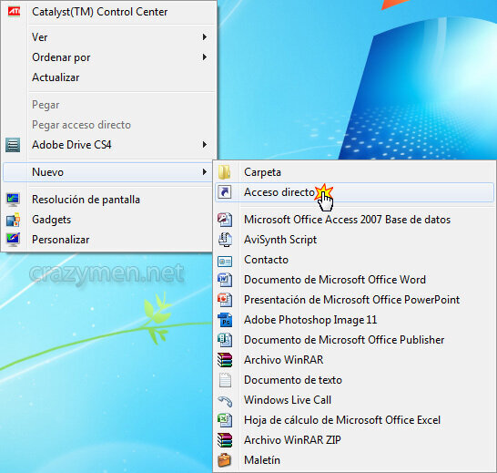Open Catalyst(TM) Control Center
This screenshot has height=473, width=497.
(x=109, y=12)
